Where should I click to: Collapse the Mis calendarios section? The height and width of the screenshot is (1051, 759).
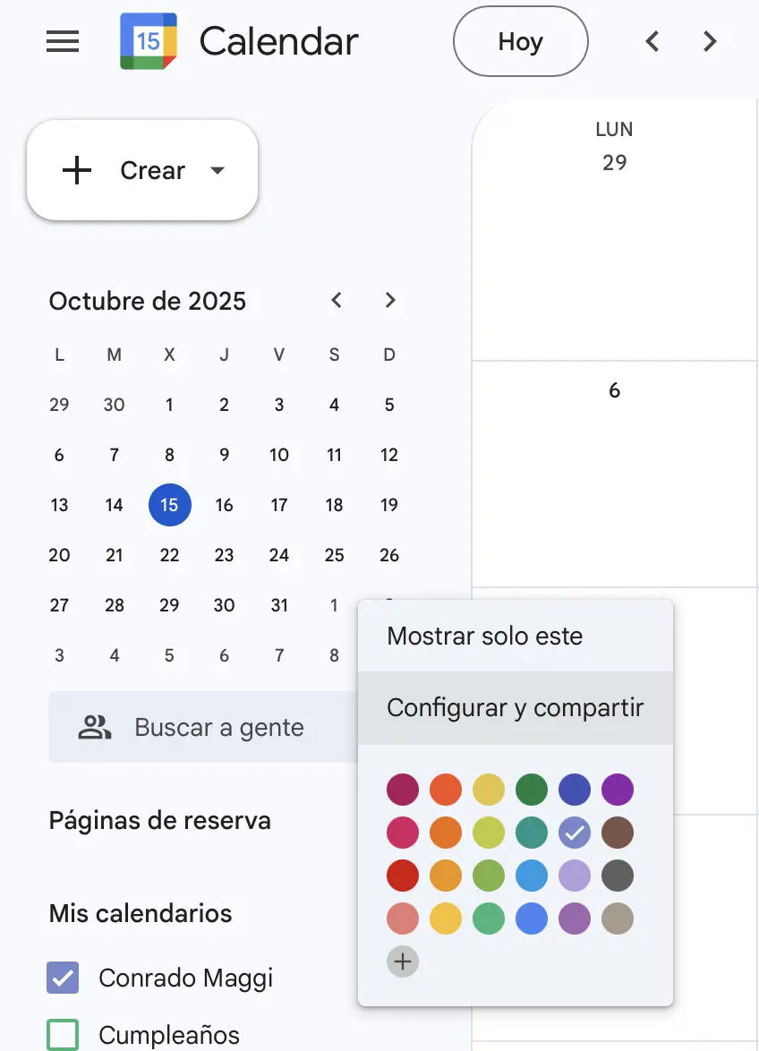[141, 914]
